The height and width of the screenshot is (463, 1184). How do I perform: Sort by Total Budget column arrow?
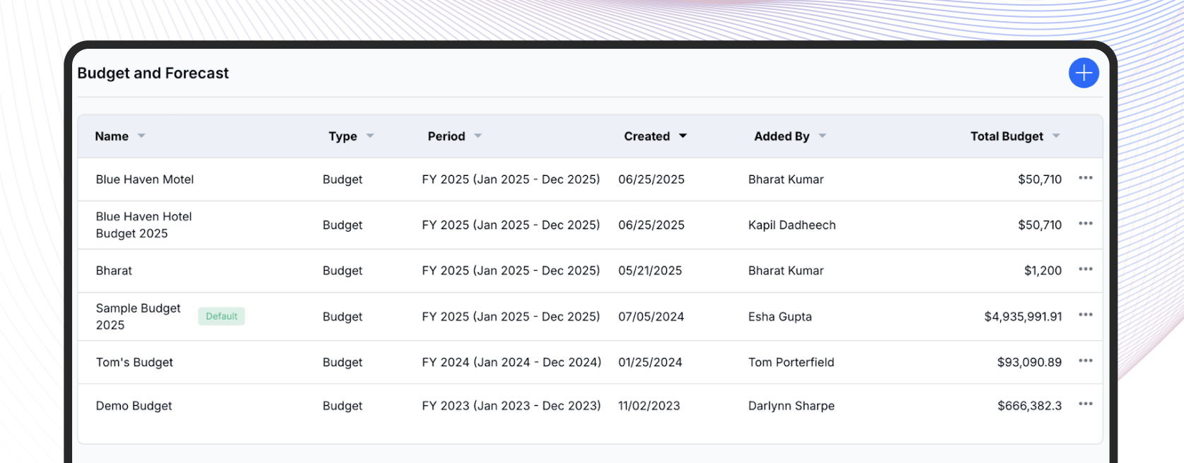(1056, 136)
